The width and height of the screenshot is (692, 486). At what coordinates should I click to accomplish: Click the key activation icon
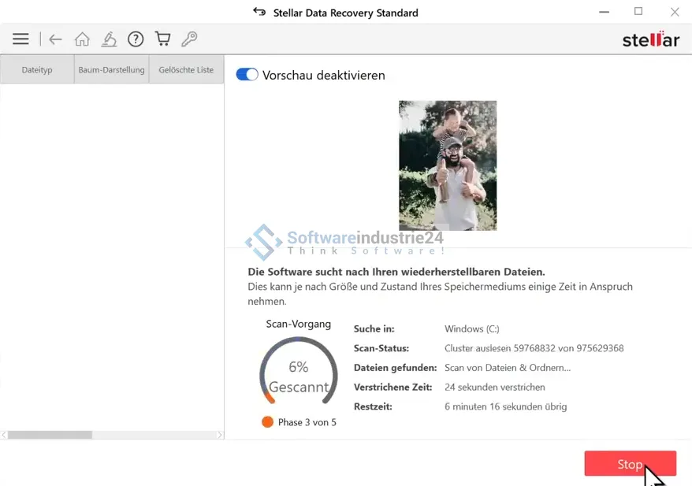coord(189,39)
